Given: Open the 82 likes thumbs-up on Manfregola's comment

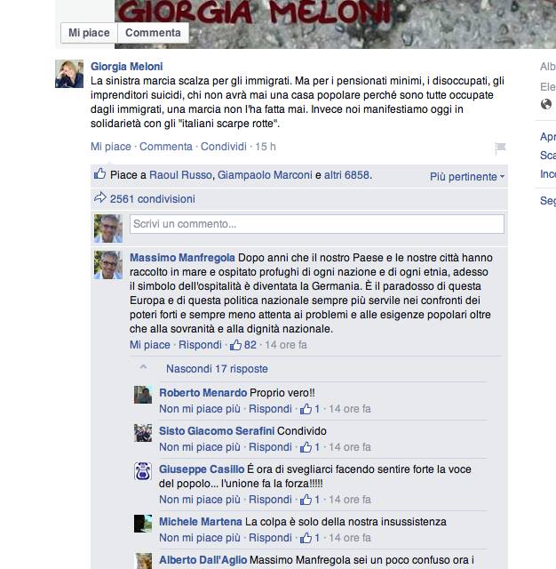Looking at the screenshot, I should tap(235, 344).
